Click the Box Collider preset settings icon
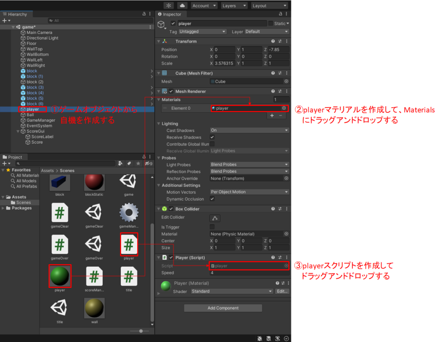Screen dimensions: 440x342 [280, 209]
